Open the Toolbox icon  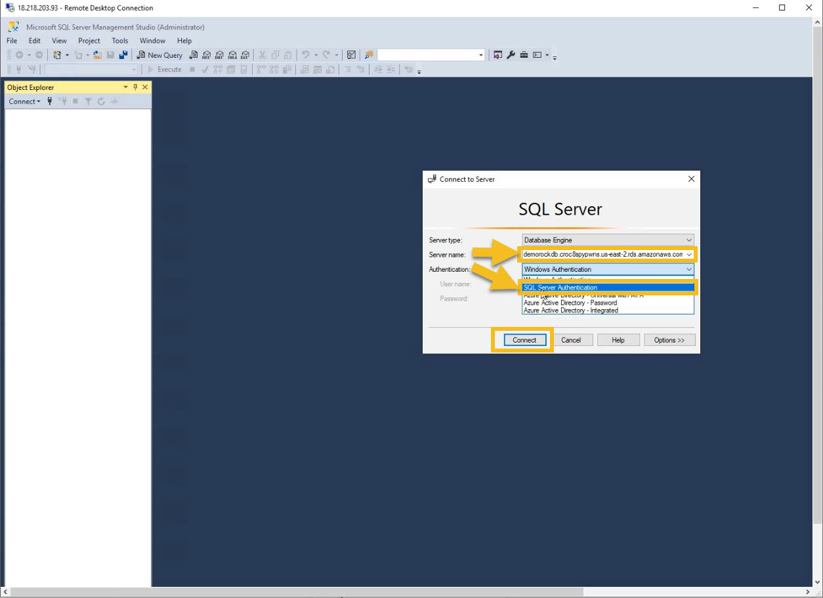(x=524, y=55)
